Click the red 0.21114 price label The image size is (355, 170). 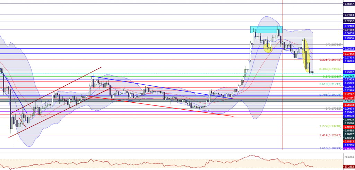click(349, 97)
